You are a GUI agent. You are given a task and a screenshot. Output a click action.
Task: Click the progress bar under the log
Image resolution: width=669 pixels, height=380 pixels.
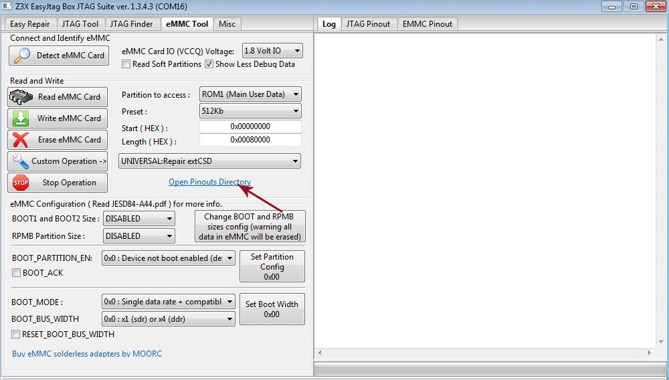click(490, 369)
